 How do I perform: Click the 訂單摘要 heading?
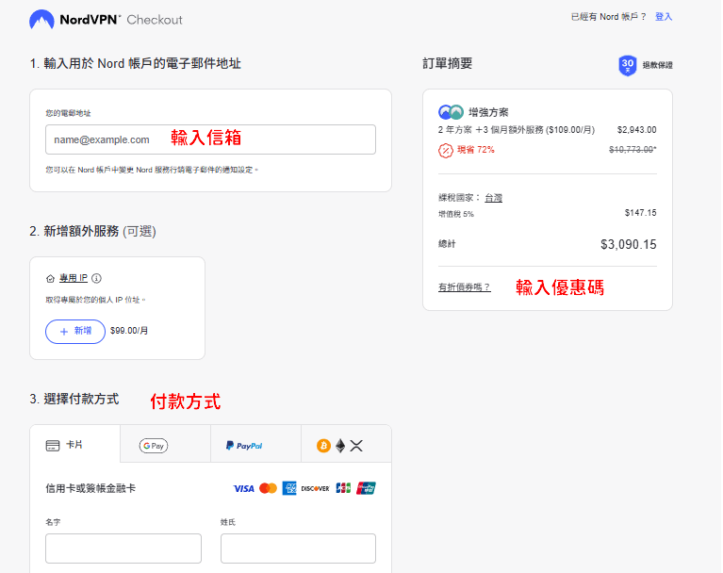point(447,64)
